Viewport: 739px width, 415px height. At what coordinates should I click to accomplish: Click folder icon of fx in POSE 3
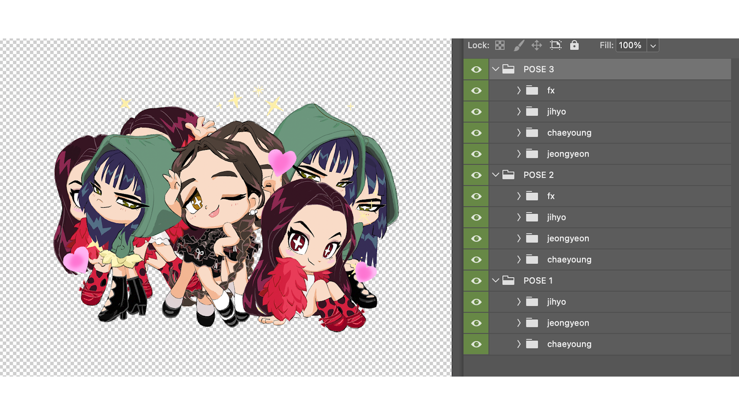tap(532, 90)
